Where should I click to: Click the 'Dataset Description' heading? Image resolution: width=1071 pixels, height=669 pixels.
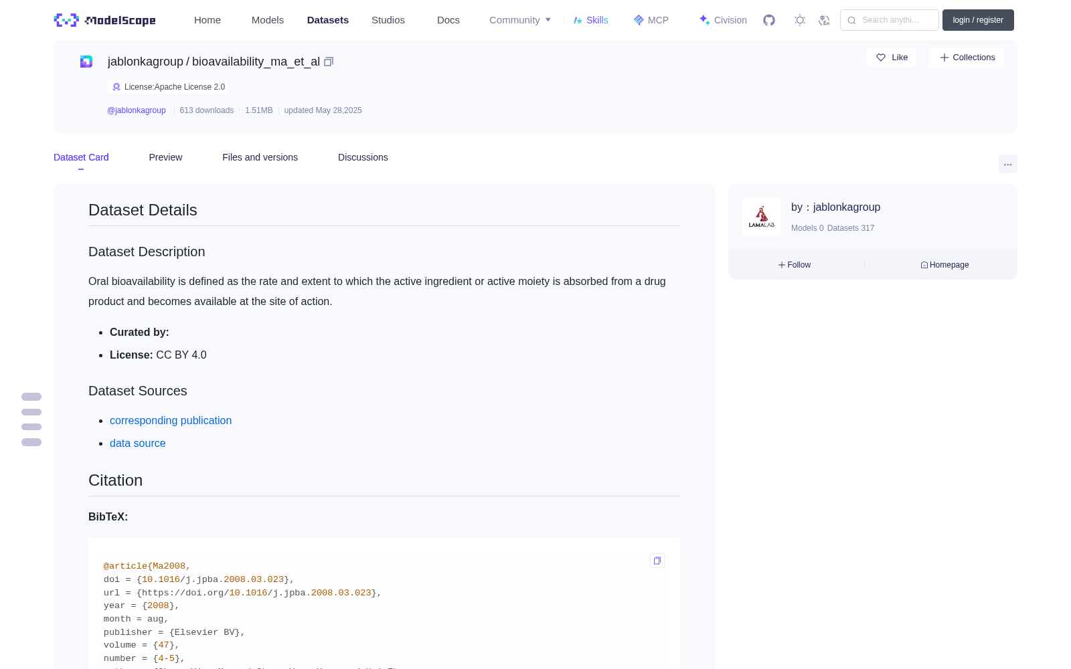[147, 252]
